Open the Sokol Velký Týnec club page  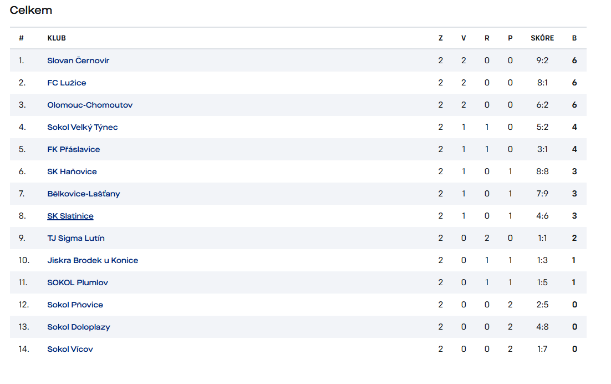[82, 127]
